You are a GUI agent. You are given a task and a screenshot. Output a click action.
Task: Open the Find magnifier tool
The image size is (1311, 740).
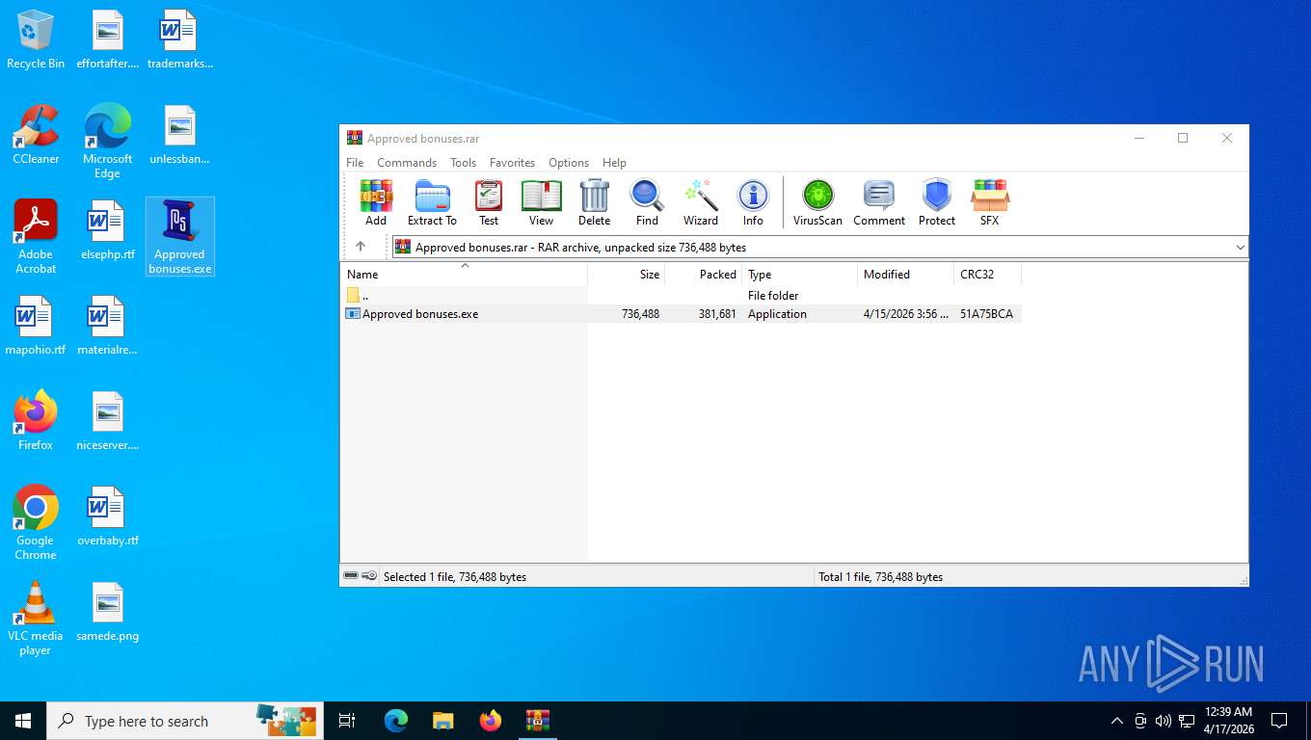coord(647,202)
